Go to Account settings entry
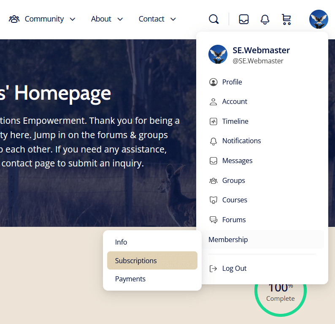This screenshot has height=324, width=335. [235, 101]
